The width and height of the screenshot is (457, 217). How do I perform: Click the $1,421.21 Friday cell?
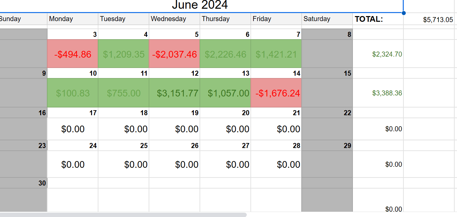point(276,54)
